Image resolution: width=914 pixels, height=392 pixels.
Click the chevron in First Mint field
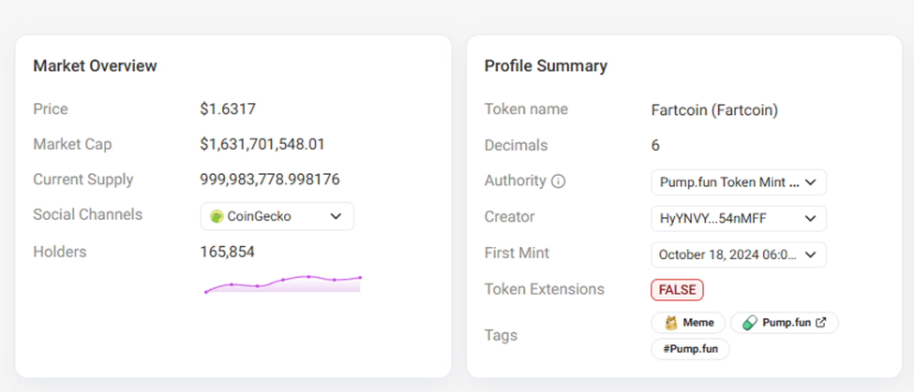(x=810, y=254)
